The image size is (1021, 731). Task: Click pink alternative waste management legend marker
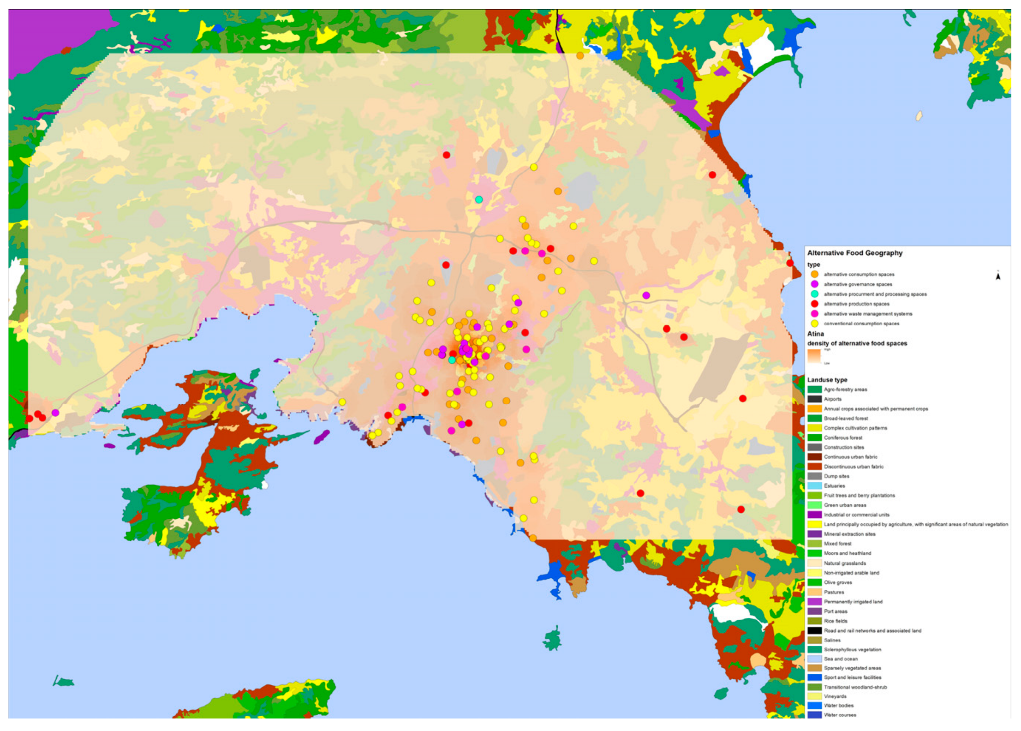coord(814,314)
